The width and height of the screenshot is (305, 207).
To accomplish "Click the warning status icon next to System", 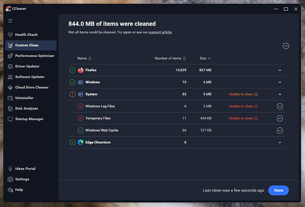I will coord(72,94).
